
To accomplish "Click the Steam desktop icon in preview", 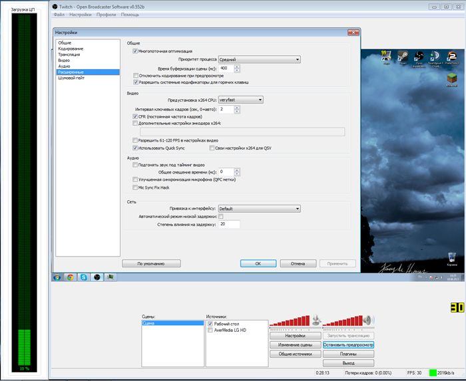I will tap(400, 57).
